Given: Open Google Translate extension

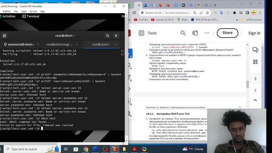Looking at the screenshot, I should [x=221, y=13].
